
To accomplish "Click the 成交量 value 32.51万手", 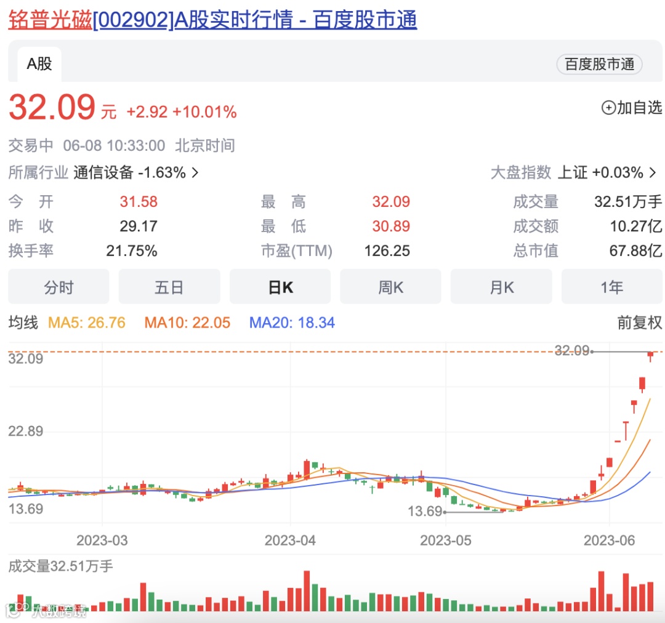I will tap(627, 202).
